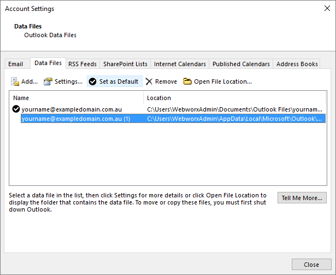Open the Published Calendars tab
Screen dimensions: 336x275
tap(241, 64)
